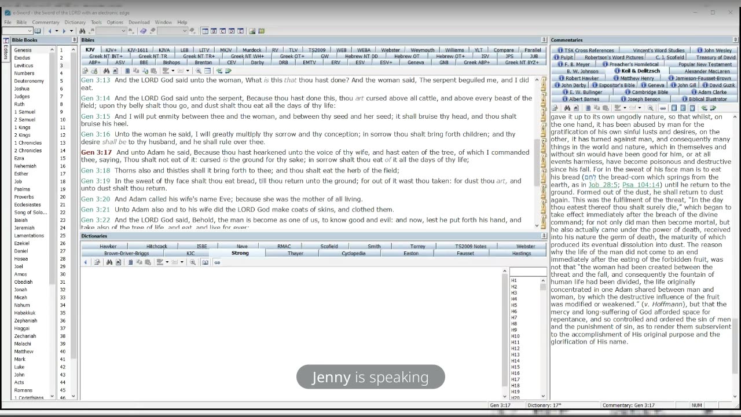
Task: Toggle the open-book icon in Dictionaries toolbar
Action: (205, 262)
